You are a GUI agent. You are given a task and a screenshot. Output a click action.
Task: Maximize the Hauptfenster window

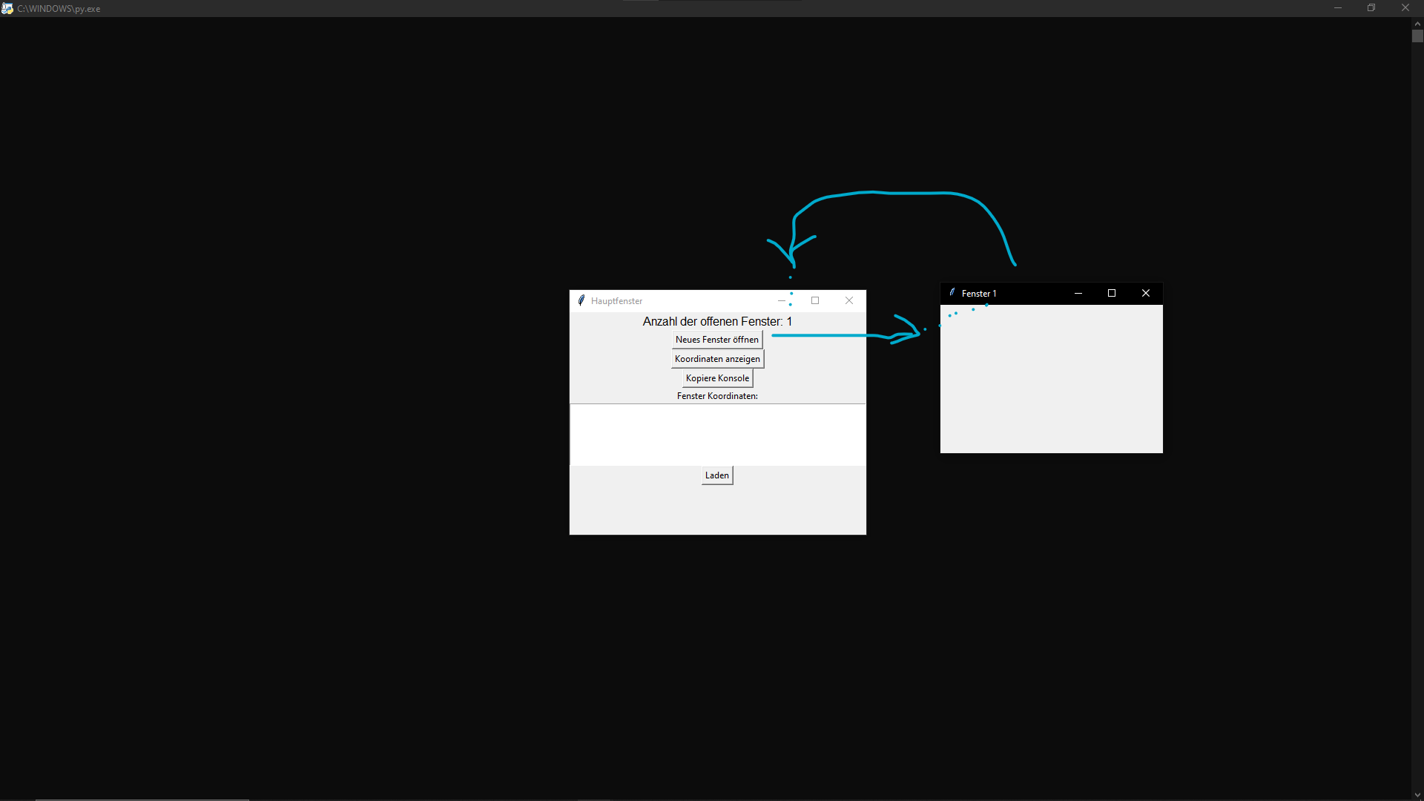(x=814, y=300)
